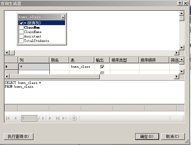Click the grid pane scroll-right arrow
Image resolution: width=191 pixels, height=145 pixels.
click(177, 77)
